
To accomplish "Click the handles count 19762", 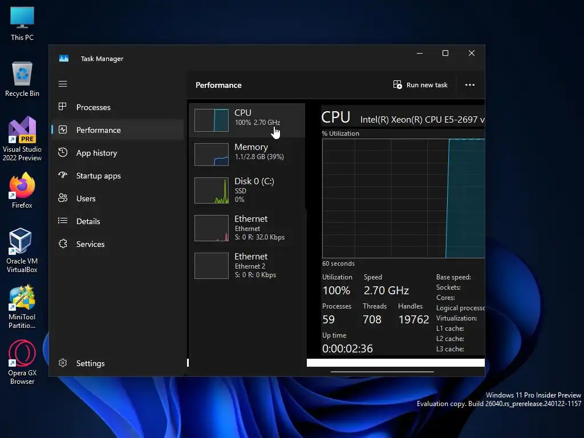I will coord(414,319).
